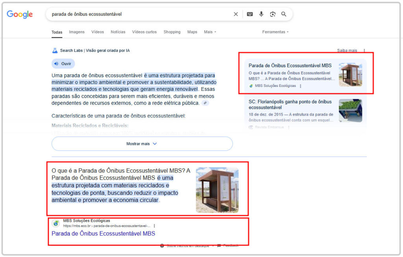Image resolution: width=403 pixels, height=257 pixels.
Task: Open options menu beside Saiba mais
Action: point(364,51)
